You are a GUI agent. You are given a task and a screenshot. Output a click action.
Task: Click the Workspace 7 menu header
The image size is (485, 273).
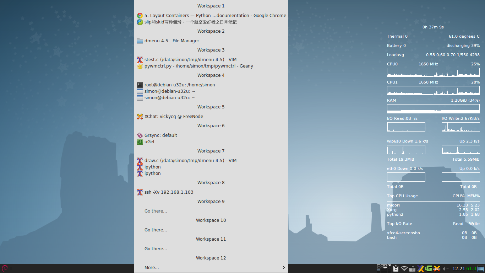[x=211, y=151]
